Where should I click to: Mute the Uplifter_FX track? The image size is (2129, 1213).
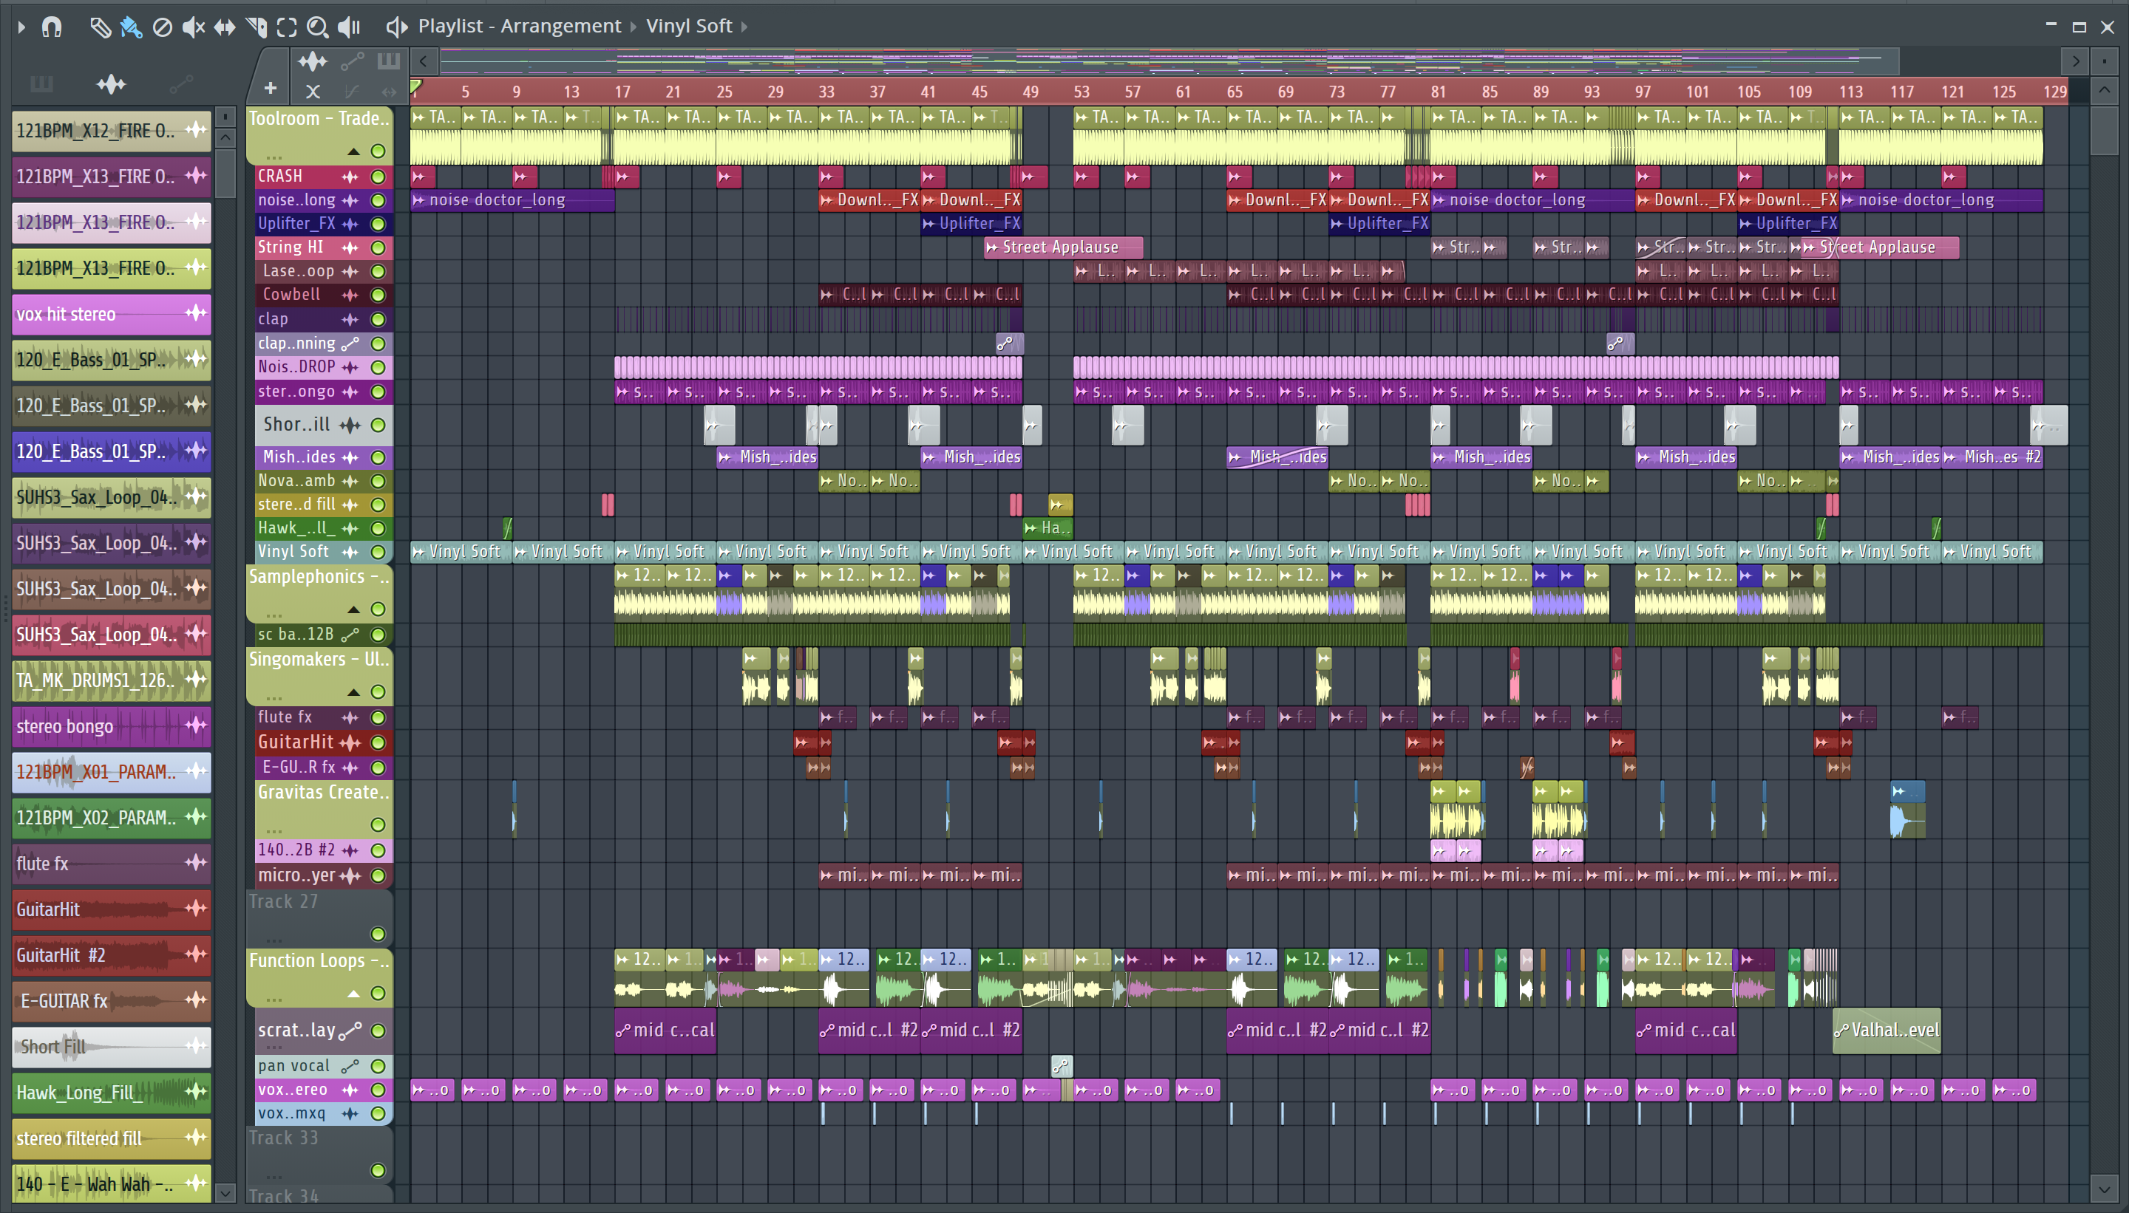[378, 224]
